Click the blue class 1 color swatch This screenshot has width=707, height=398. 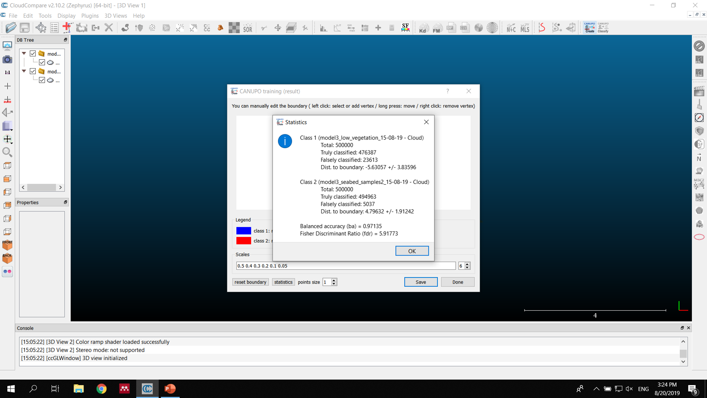click(x=243, y=231)
